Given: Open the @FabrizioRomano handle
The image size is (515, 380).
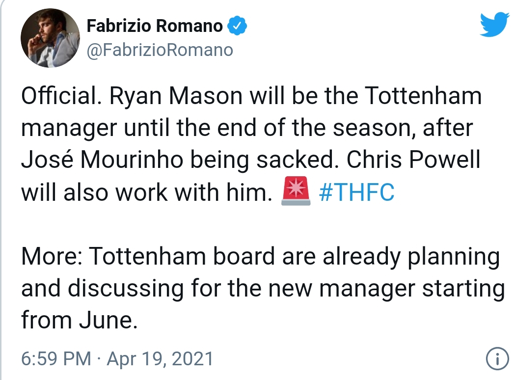Looking at the screenshot, I should (x=160, y=50).
